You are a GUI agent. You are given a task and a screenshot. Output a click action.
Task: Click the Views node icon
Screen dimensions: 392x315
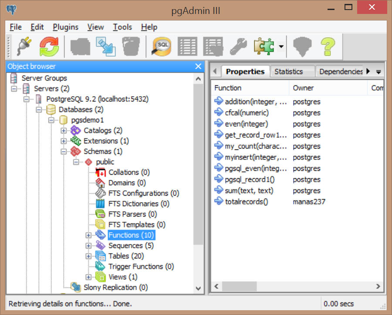pyautogui.click(x=101, y=277)
